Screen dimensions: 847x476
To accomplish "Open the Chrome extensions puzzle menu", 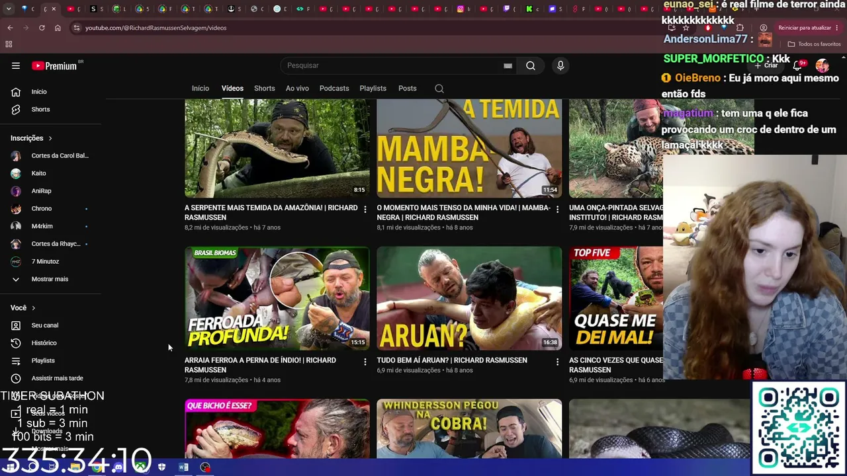I will [740, 28].
